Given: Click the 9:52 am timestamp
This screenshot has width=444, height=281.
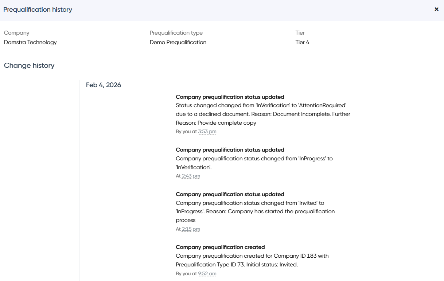Looking at the screenshot, I should coord(207,274).
